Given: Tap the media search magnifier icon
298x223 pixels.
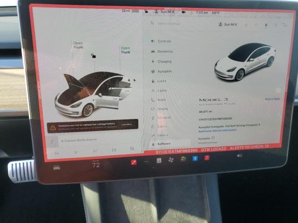Looking at the screenshot, I should click(132, 148).
